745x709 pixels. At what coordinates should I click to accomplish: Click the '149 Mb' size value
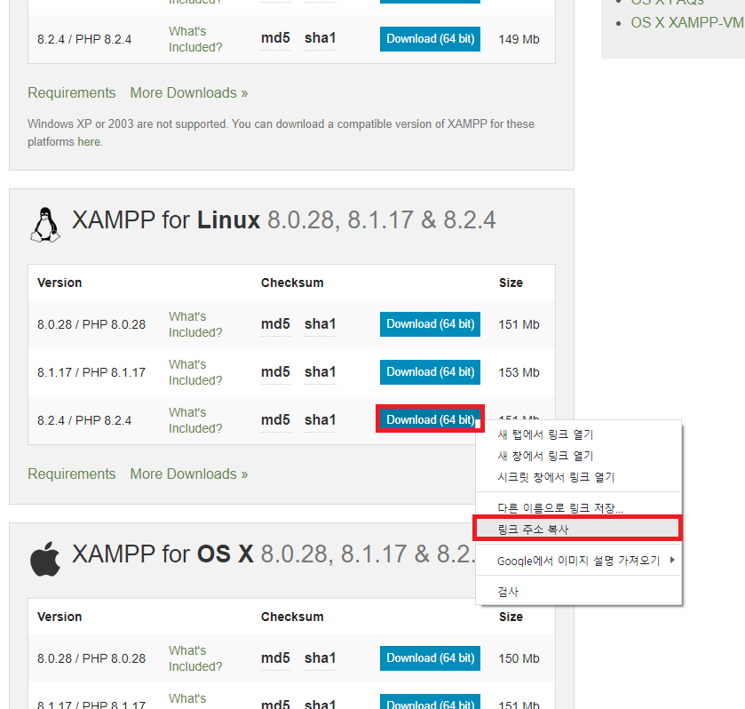pos(519,39)
